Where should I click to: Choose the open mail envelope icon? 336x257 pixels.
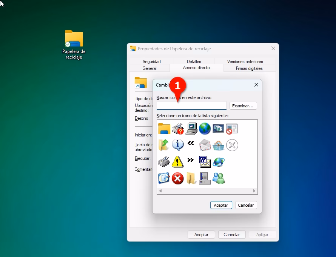pos(205,145)
